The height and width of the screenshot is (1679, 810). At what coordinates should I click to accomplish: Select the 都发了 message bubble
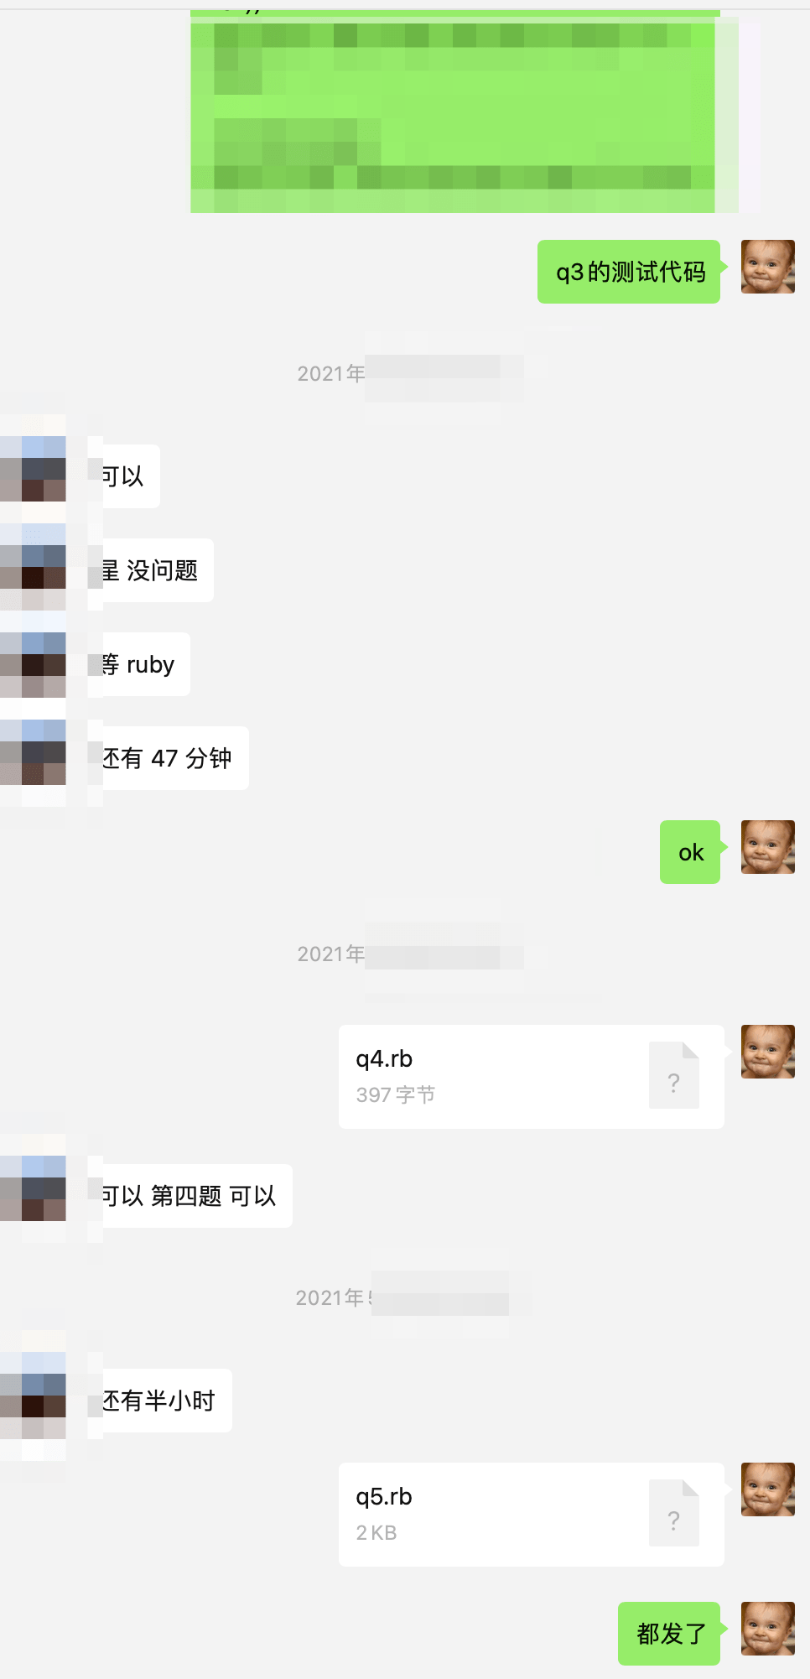tap(669, 1634)
